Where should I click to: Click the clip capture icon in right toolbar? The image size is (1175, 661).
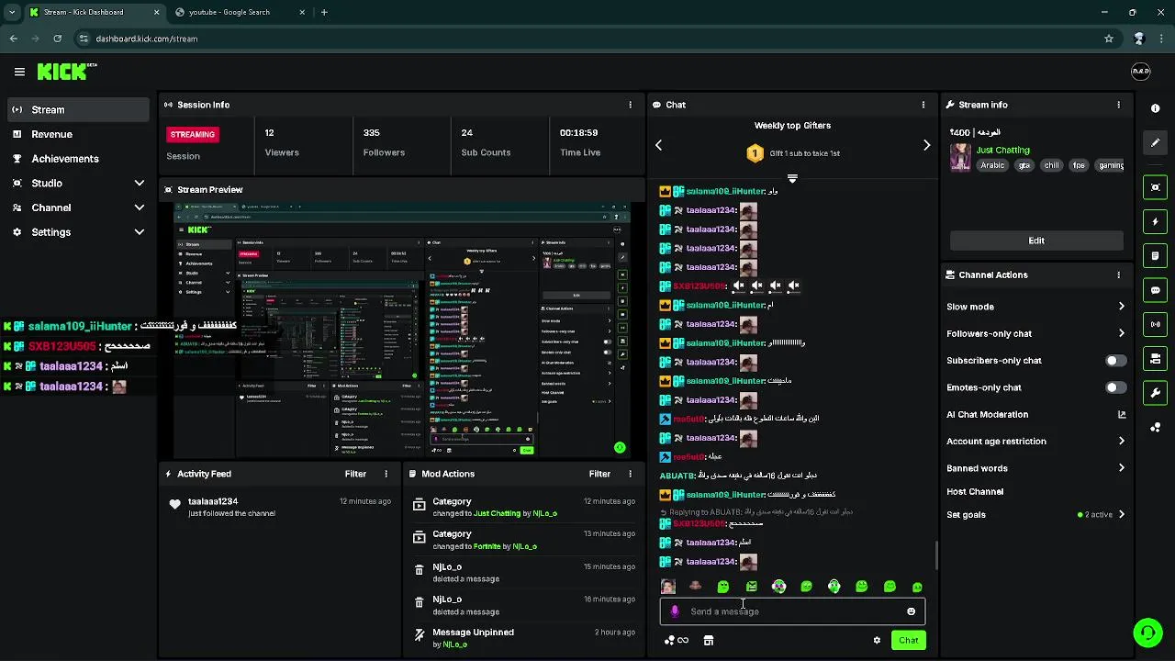point(1155,187)
